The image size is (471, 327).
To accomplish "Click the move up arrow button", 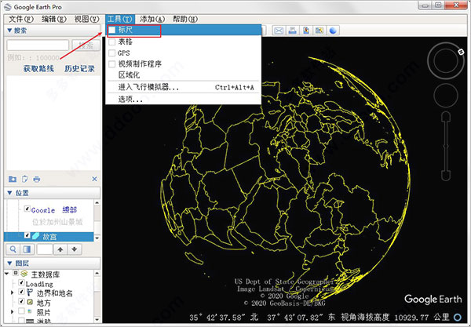I will point(60,249).
